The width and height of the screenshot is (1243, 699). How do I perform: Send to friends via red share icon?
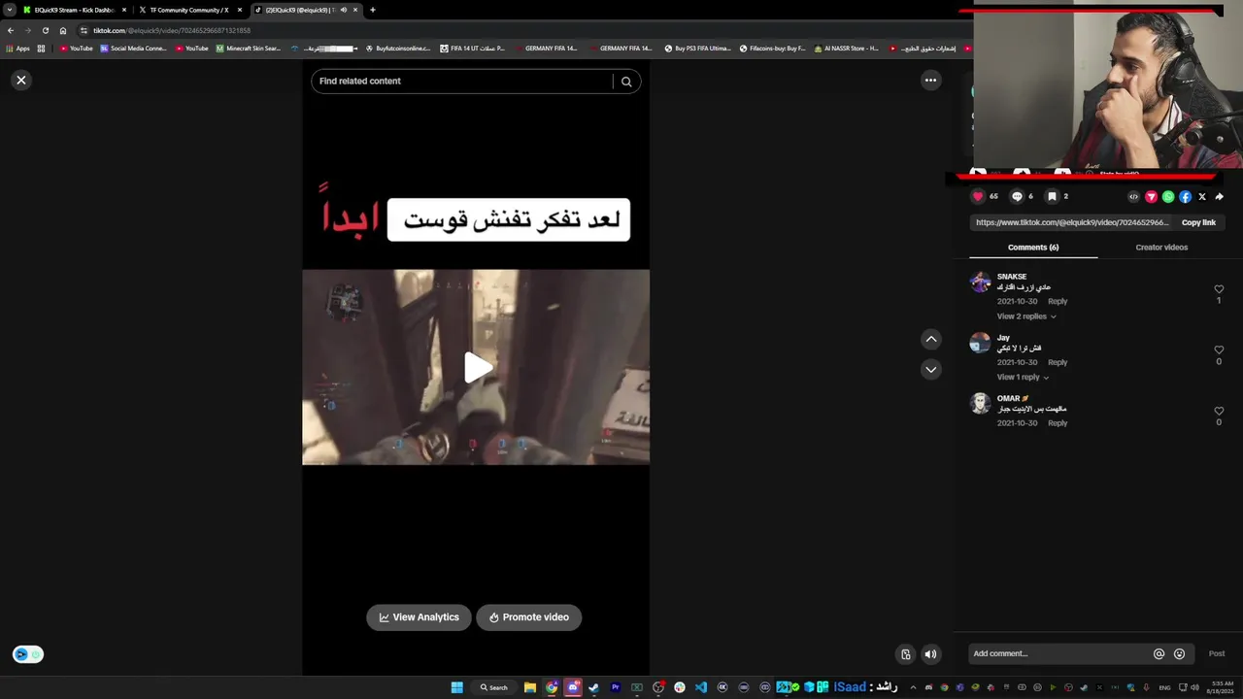click(x=1151, y=197)
